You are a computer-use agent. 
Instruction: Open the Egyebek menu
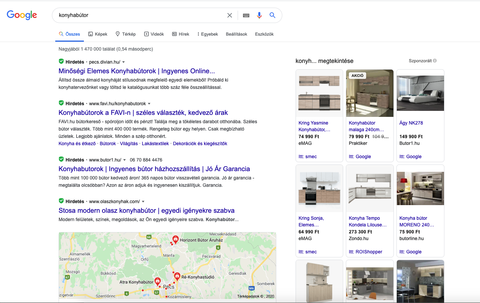pos(207,34)
